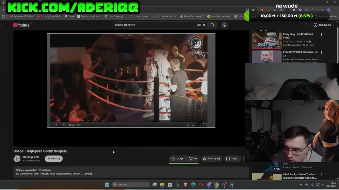Subscribe with the 'Subskrybuj' button
This screenshot has width=339, height=190.
tap(54, 159)
